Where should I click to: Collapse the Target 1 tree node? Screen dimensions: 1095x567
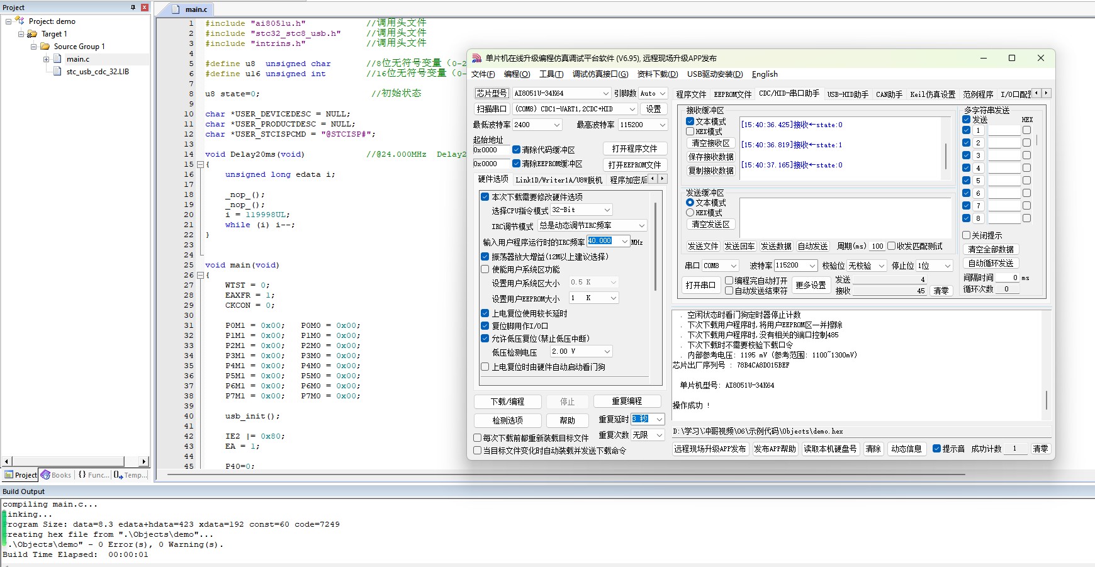click(x=21, y=34)
